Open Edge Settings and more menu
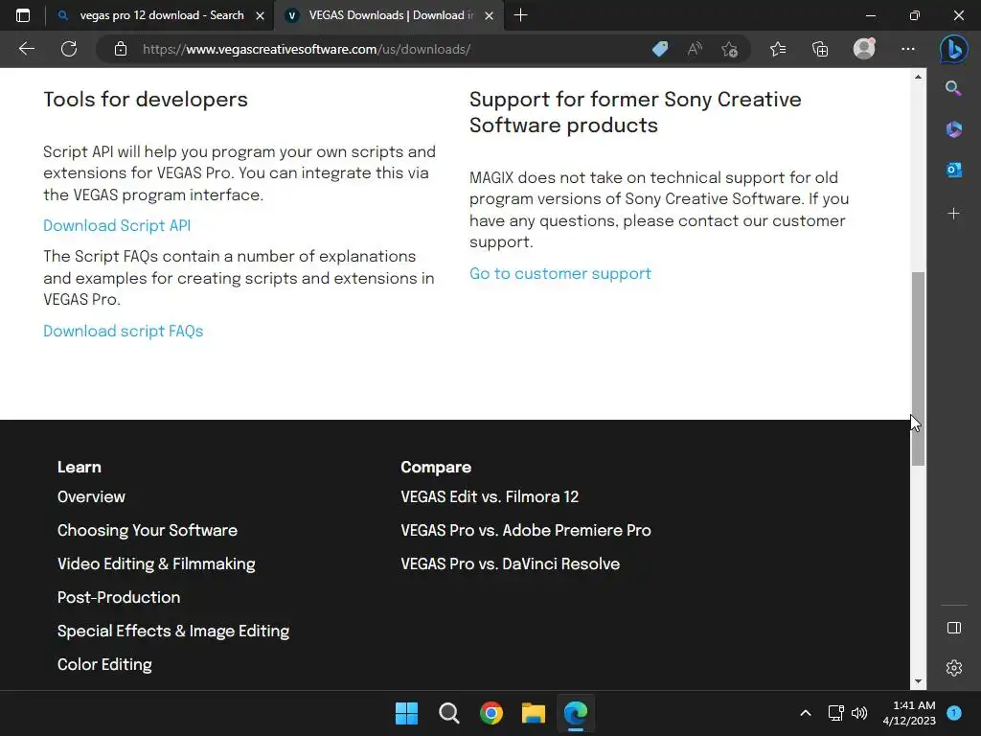981x736 pixels. [908, 49]
